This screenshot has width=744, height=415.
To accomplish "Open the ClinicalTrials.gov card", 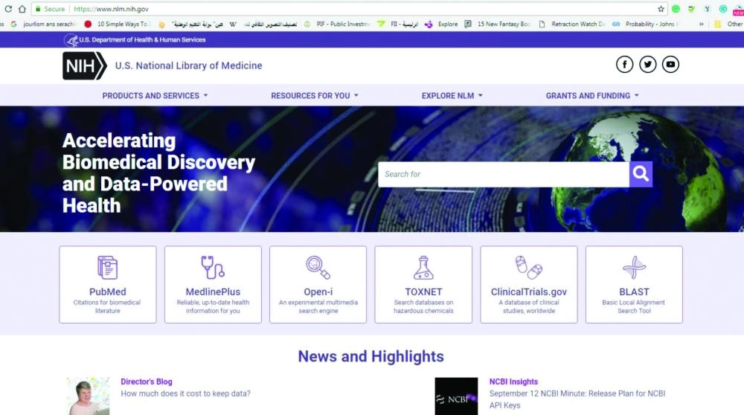I will pyautogui.click(x=528, y=284).
